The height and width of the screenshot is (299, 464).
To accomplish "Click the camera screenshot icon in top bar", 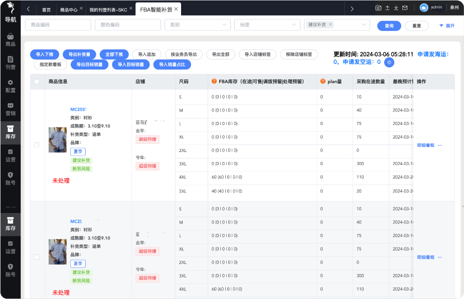I will (379, 8).
